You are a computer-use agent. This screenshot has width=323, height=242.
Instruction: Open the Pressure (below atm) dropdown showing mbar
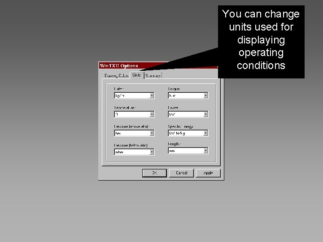point(134,152)
